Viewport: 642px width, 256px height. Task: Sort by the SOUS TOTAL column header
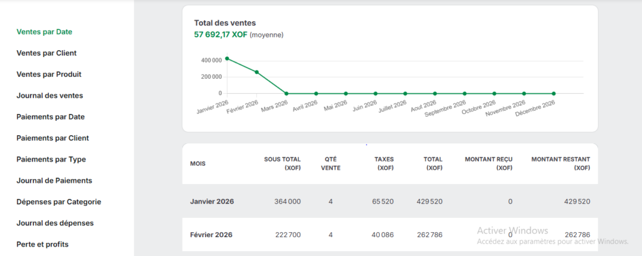tap(283, 164)
